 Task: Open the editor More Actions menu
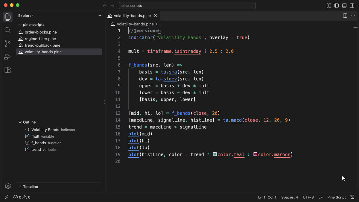tap(352, 16)
